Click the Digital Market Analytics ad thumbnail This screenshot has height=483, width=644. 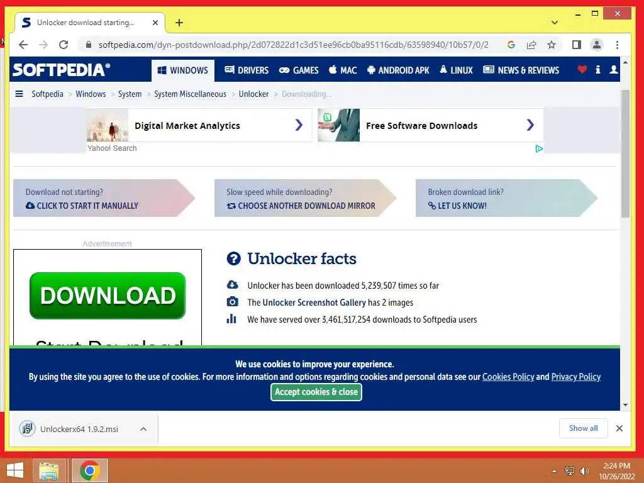108,125
